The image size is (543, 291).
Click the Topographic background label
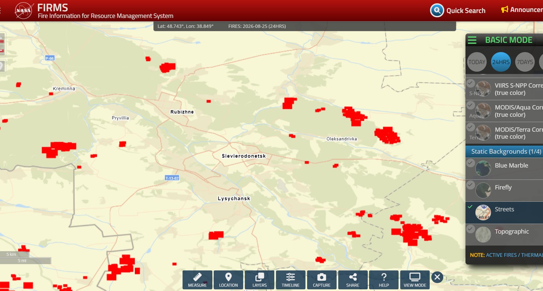point(512,232)
